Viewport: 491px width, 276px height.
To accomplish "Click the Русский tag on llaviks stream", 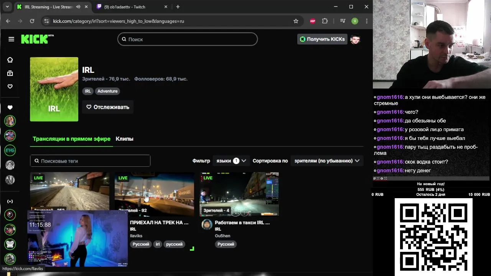I will click(141, 244).
